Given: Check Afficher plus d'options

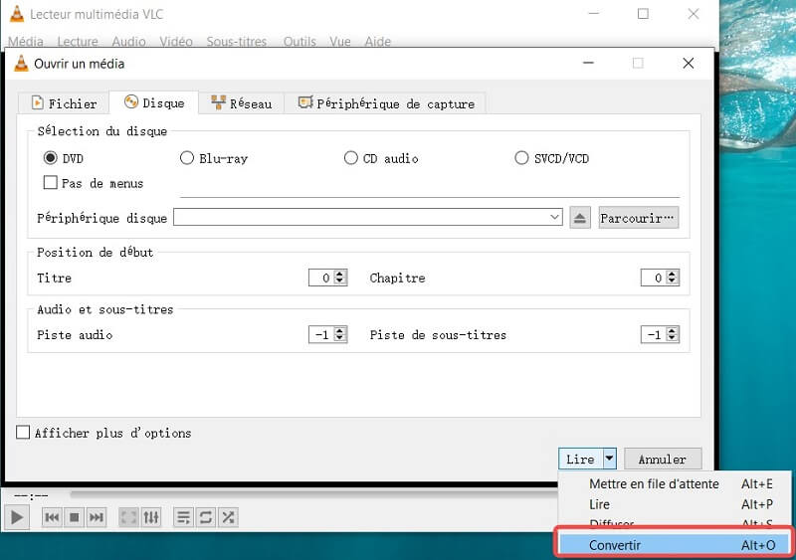Looking at the screenshot, I should coord(23,432).
